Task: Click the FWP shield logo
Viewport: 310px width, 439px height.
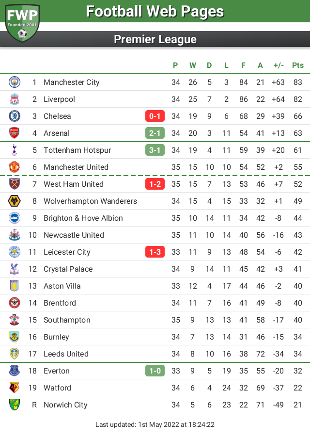Action: click(22, 22)
